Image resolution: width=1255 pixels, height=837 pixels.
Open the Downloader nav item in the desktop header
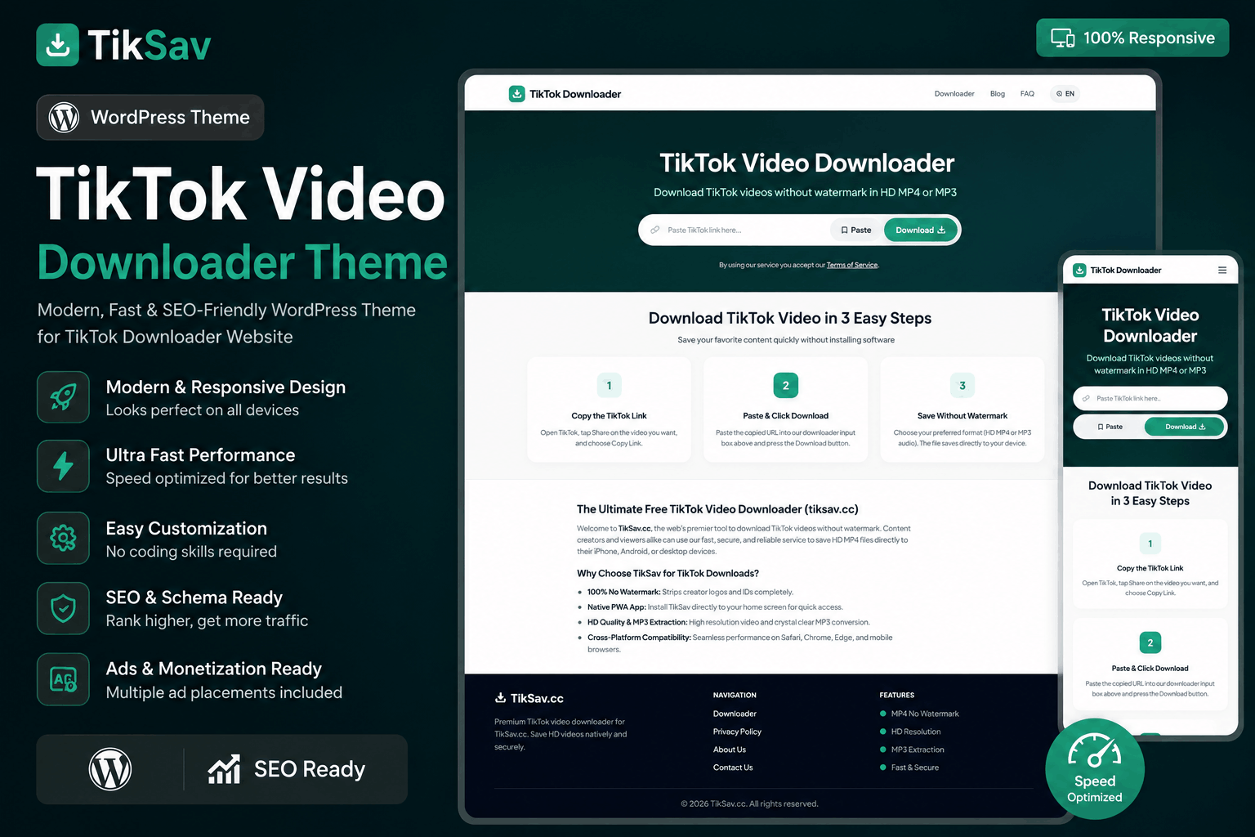click(954, 94)
